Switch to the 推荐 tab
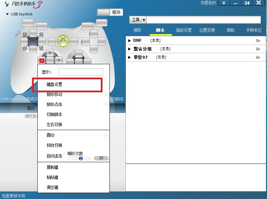This screenshot has height=199, width=267. pyautogui.click(x=137, y=30)
